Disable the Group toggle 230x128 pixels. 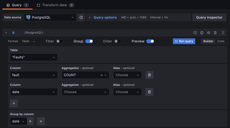point(89,41)
